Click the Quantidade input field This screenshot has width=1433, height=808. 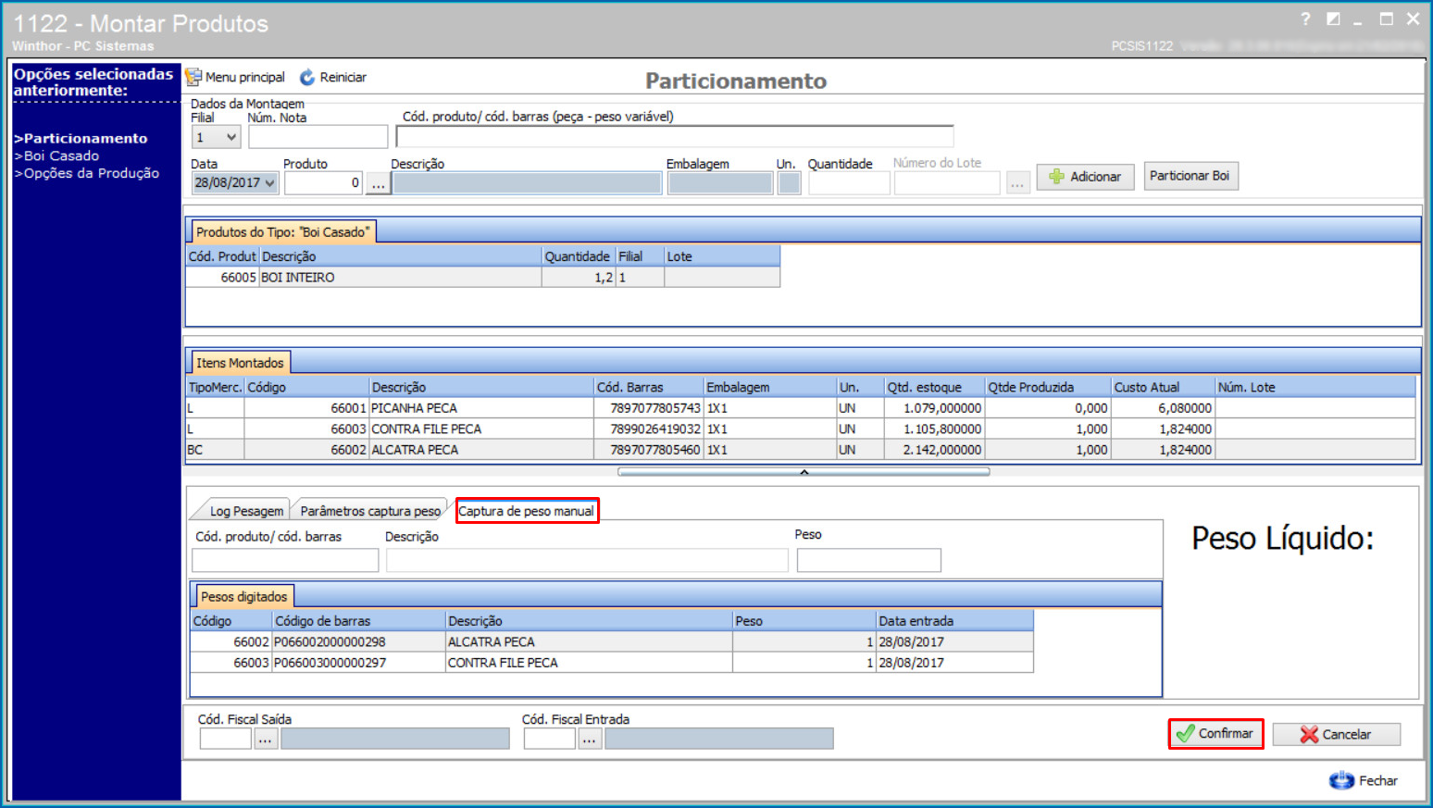(x=849, y=183)
